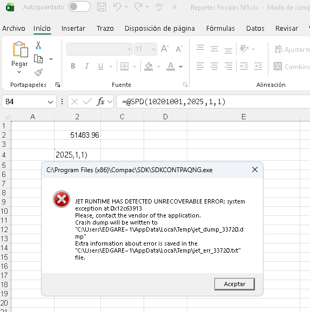310x312 pixels.
Task: Click the Increase Indent icon
Action: click(x=258, y=66)
